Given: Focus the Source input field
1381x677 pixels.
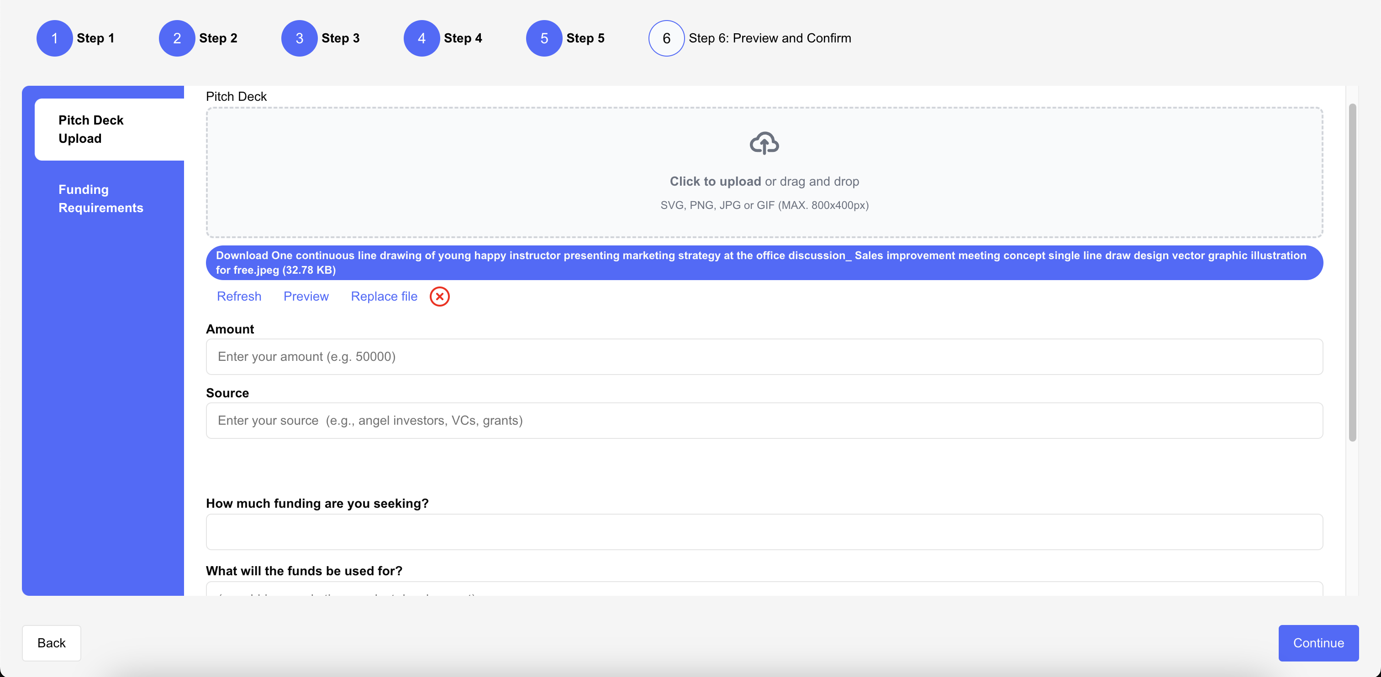Looking at the screenshot, I should click(x=764, y=421).
